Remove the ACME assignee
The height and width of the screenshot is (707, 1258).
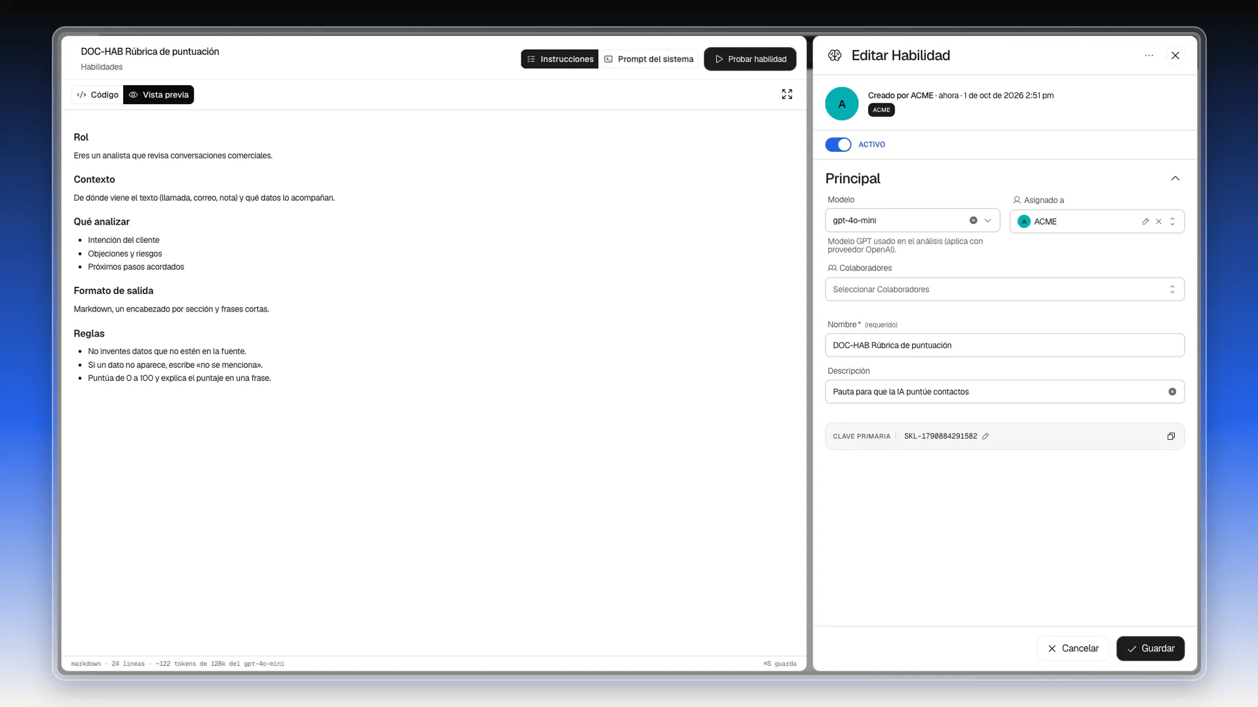(1158, 222)
